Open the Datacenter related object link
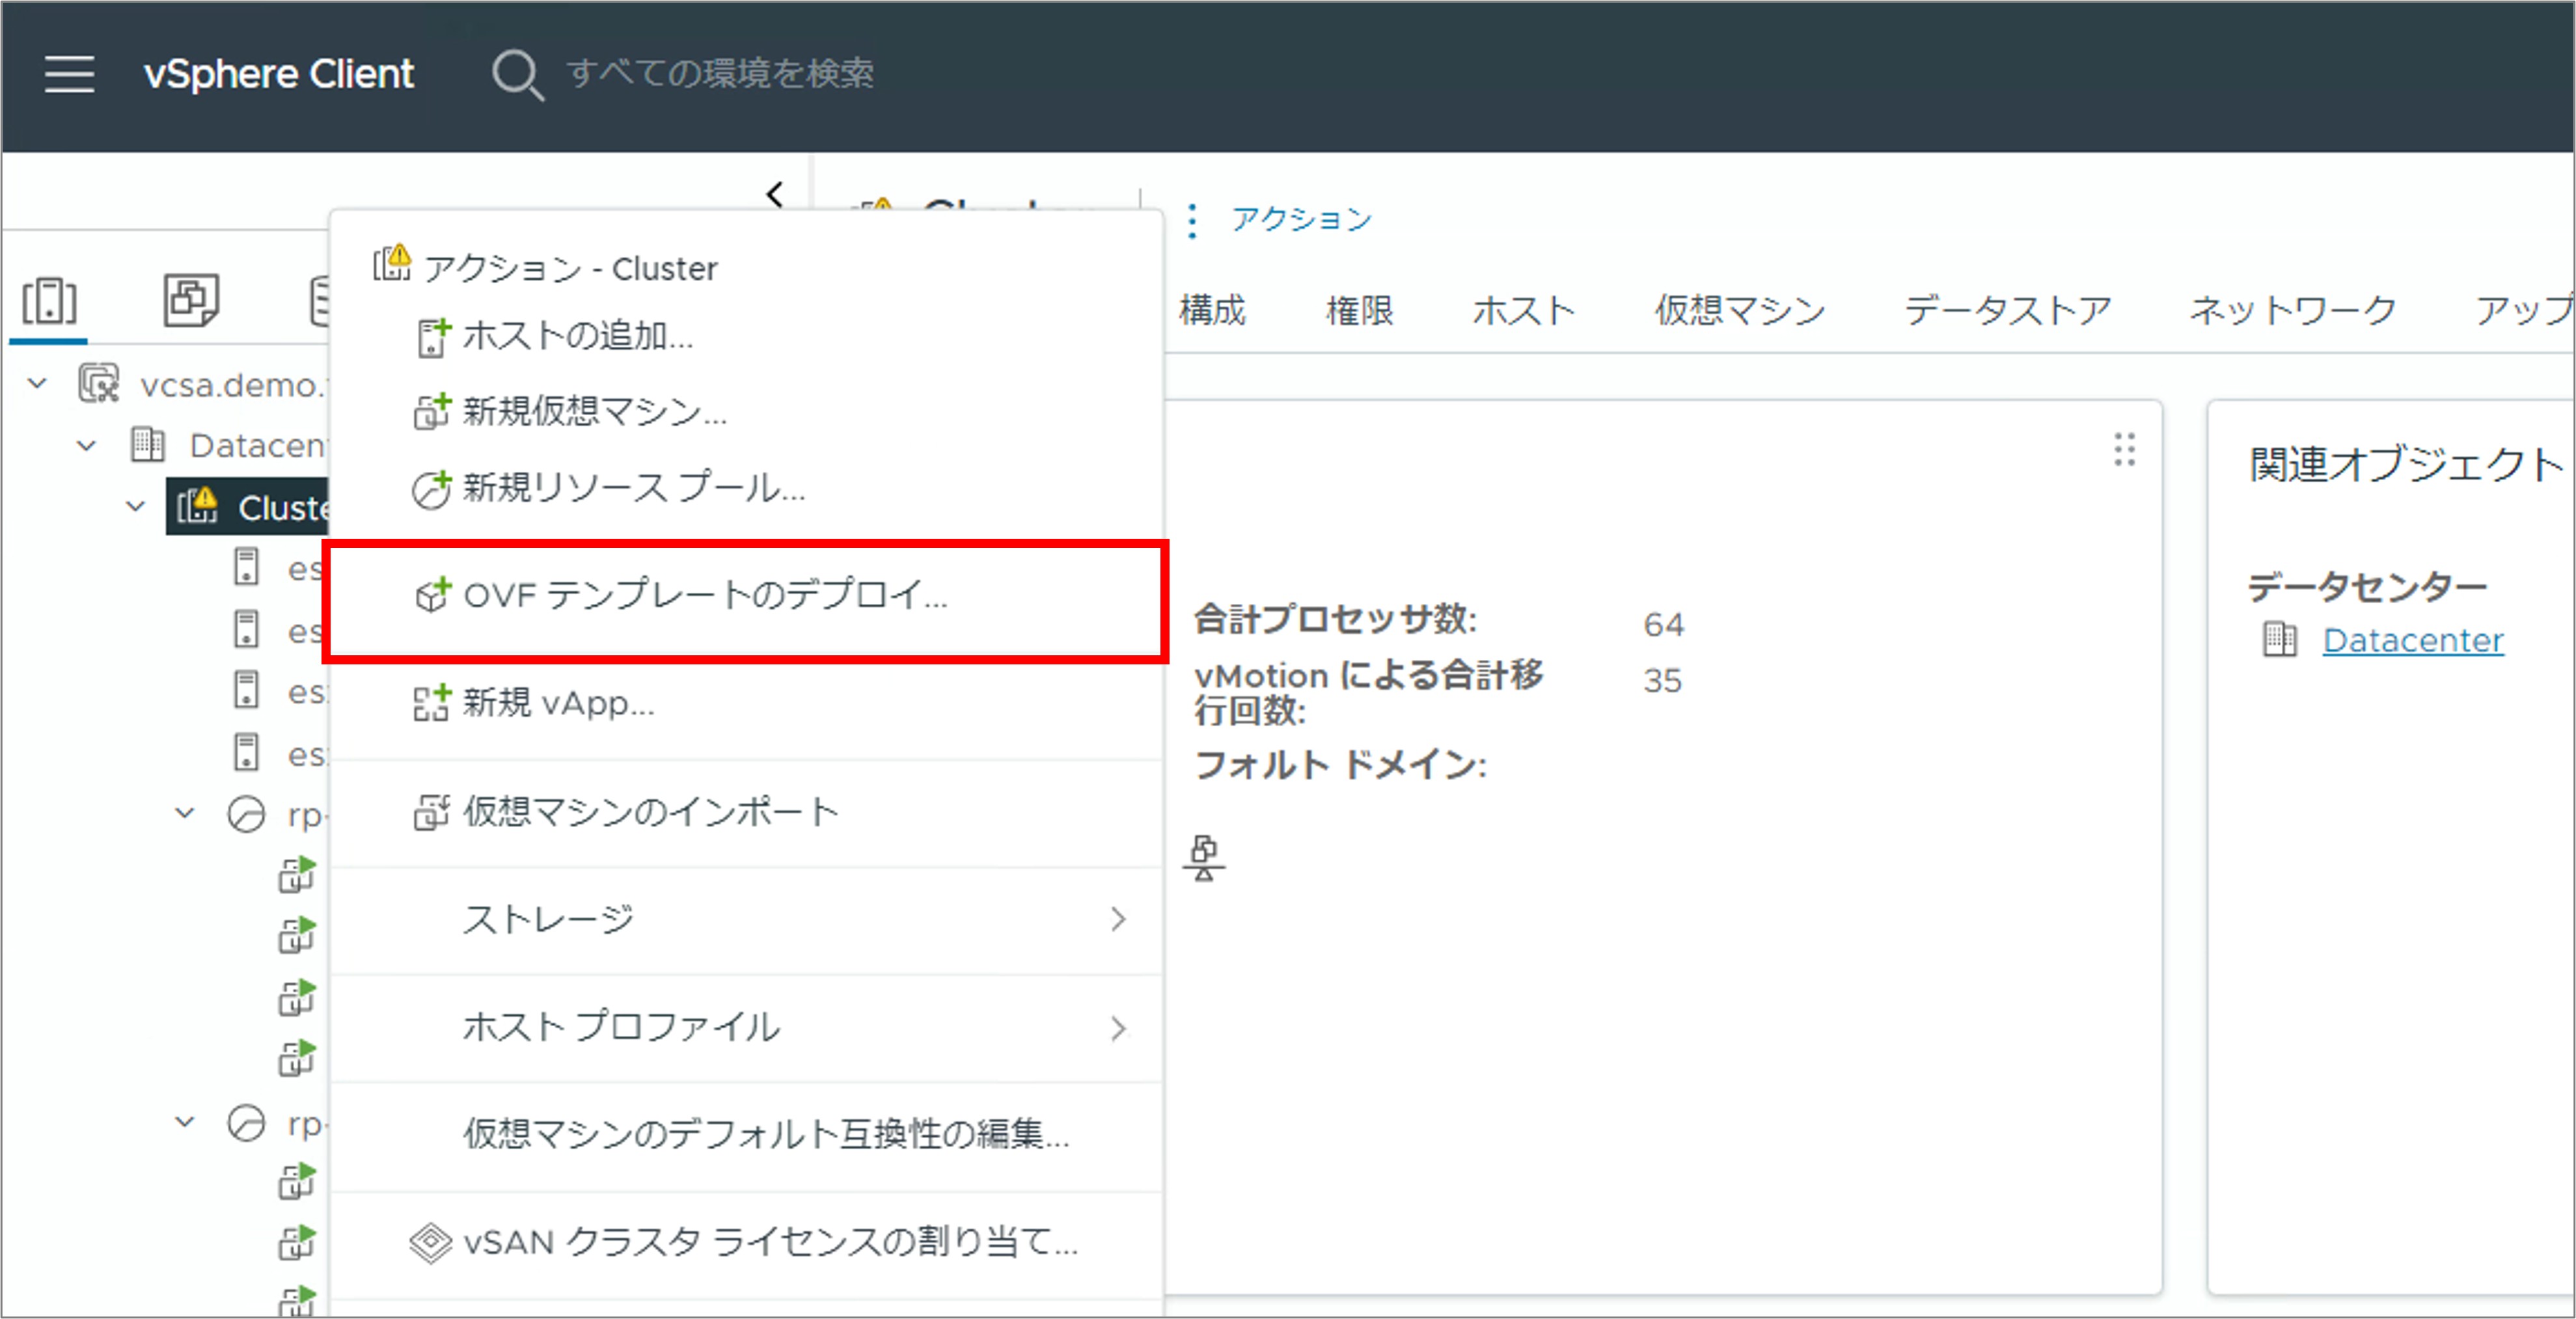Viewport: 2576px width, 1319px height. (x=2413, y=640)
